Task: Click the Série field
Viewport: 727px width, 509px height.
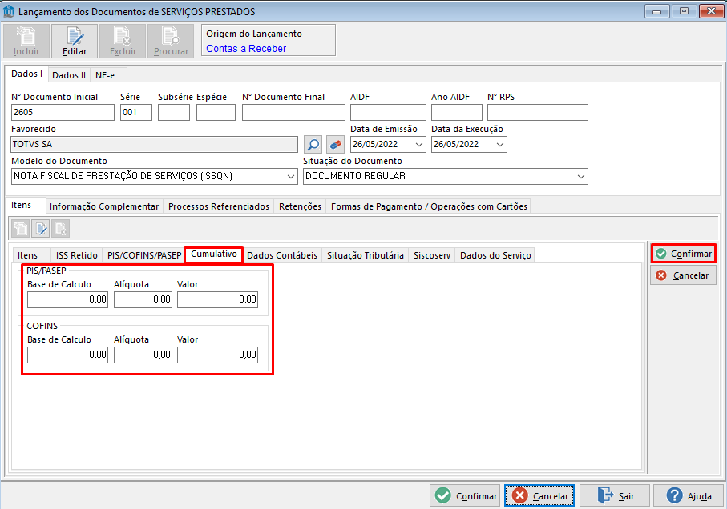Action: coord(135,112)
